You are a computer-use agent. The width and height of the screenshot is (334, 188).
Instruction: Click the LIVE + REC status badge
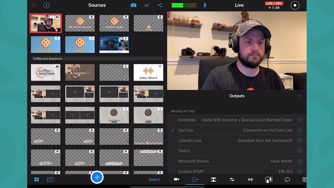pos(274,3)
